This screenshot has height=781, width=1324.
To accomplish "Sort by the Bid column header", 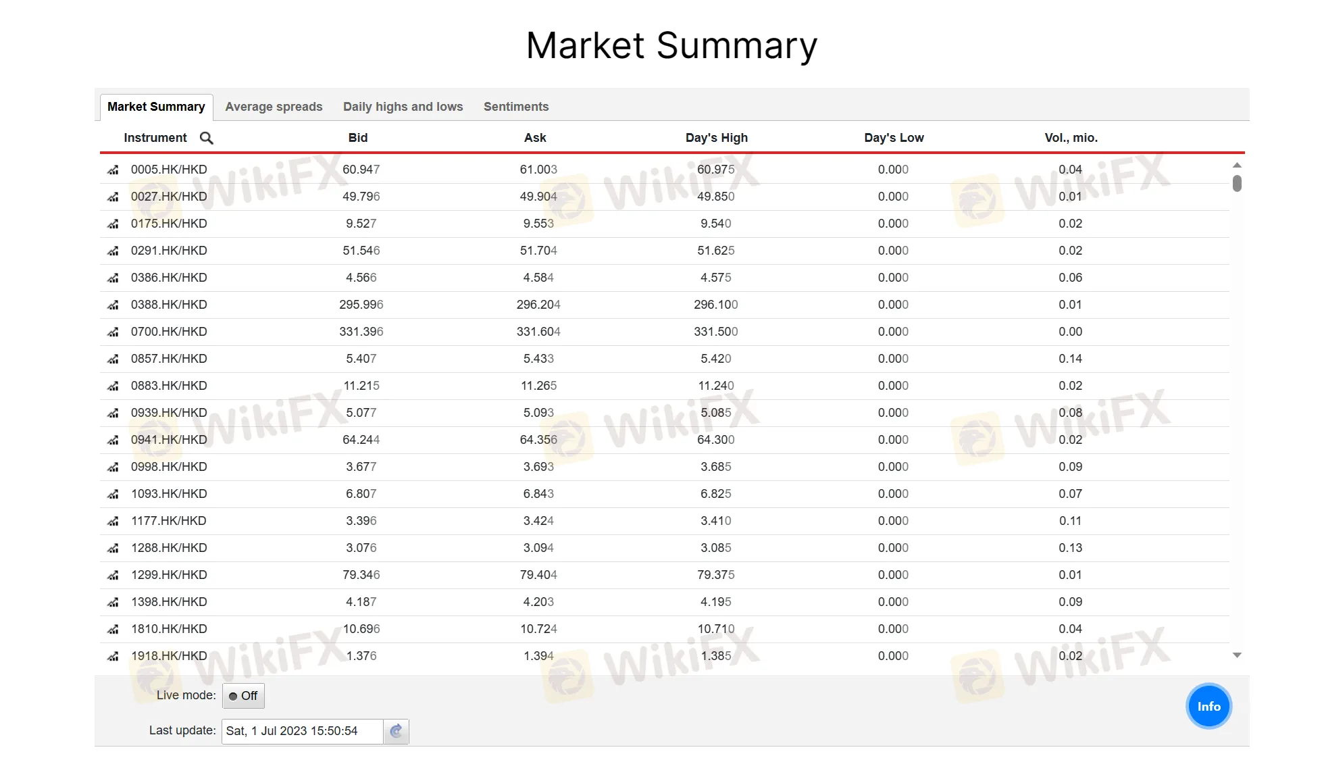I will (x=358, y=138).
